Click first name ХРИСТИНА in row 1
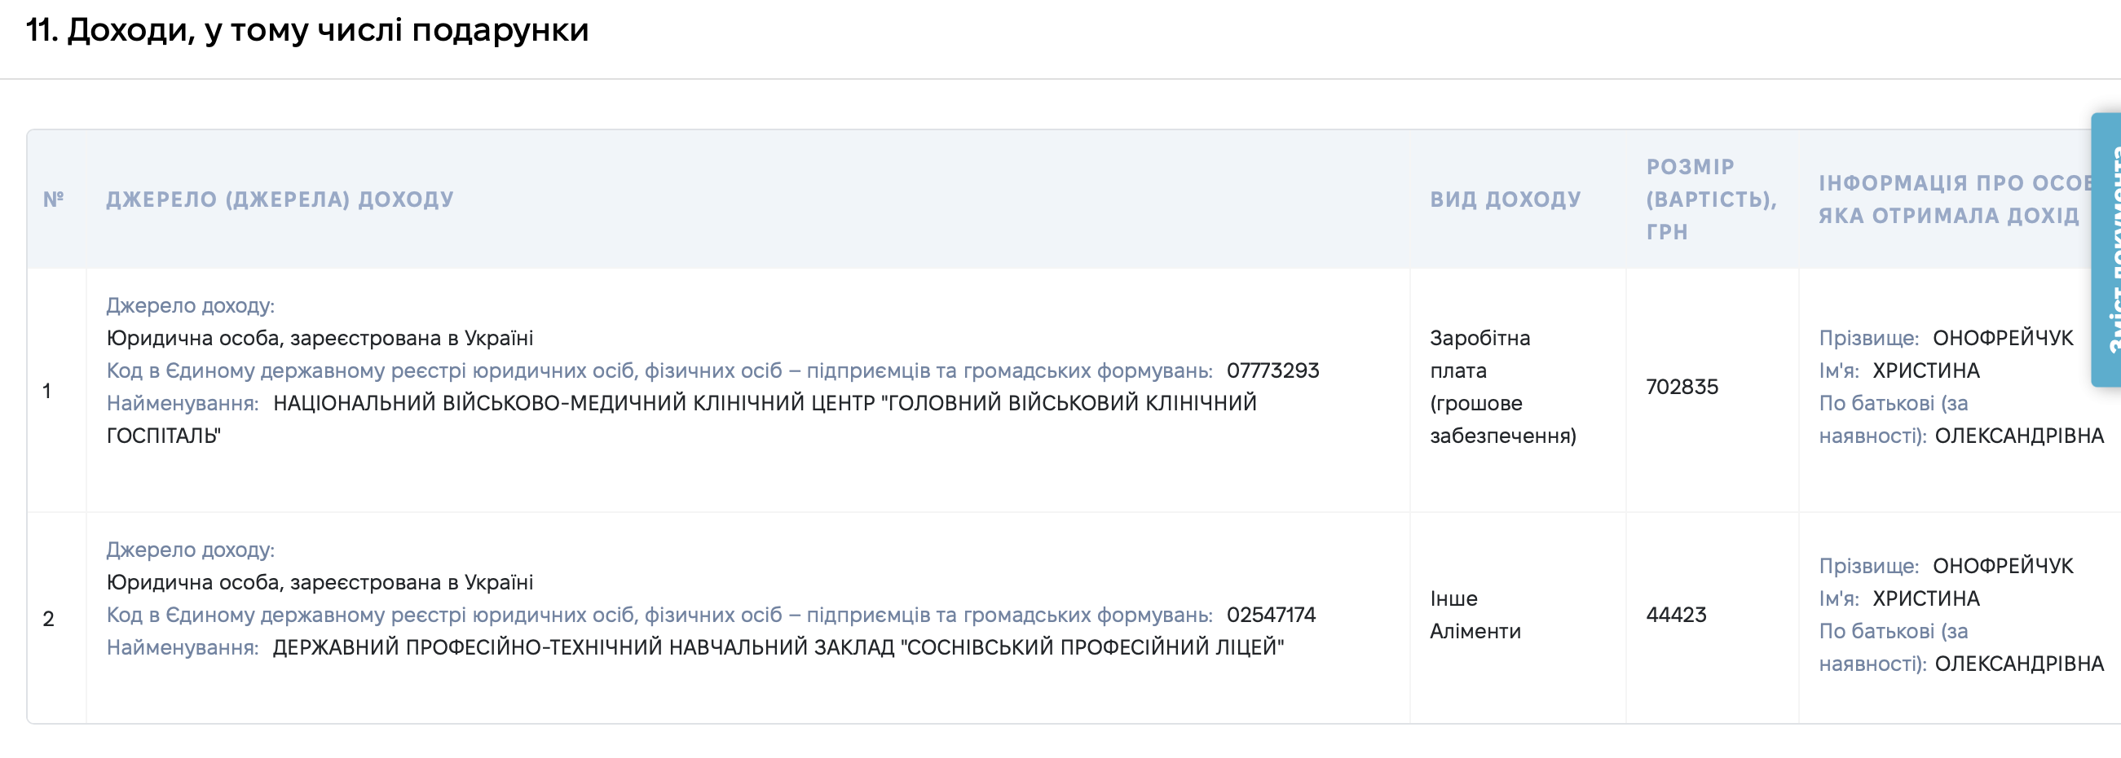Viewport: 2121px width, 758px height. (x=1926, y=370)
